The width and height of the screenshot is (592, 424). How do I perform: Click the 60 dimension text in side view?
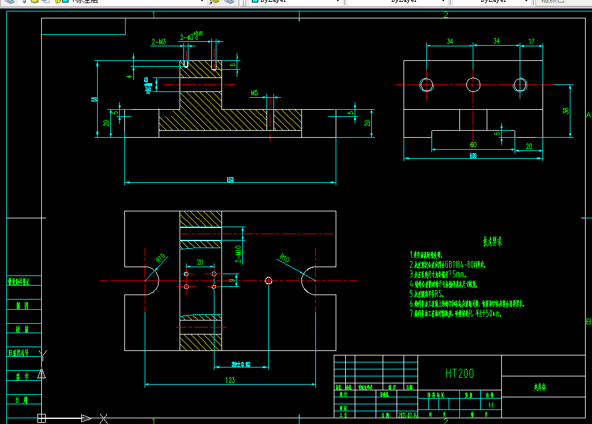[x=473, y=145]
